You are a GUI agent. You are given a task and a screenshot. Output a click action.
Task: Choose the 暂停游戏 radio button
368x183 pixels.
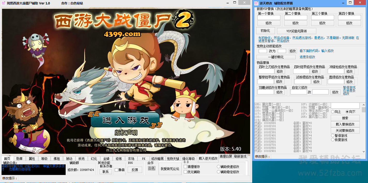point(333,136)
